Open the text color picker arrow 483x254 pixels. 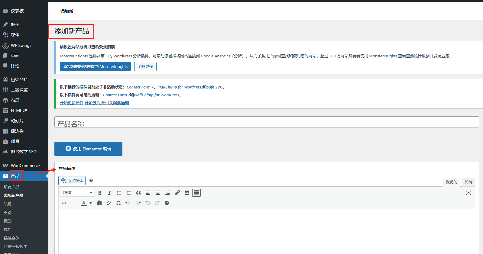click(91, 203)
